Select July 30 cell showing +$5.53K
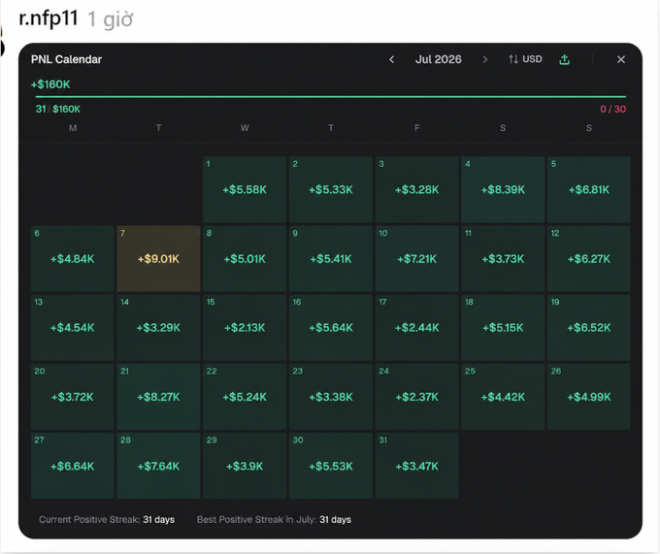The width and height of the screenshot is (660, 554). click(331, 466)
